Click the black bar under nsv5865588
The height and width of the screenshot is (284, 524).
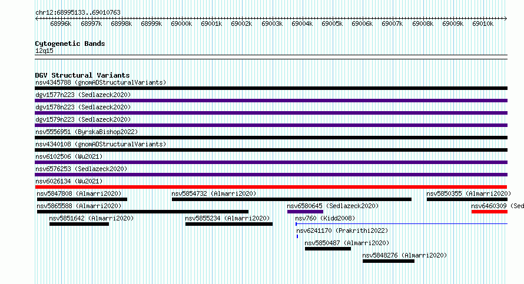tap(142, 212)
